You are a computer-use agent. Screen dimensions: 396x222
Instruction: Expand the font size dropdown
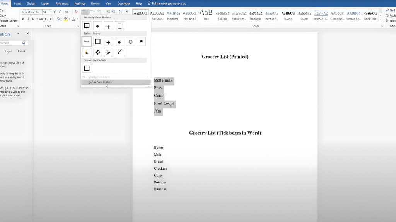[50, 12]
